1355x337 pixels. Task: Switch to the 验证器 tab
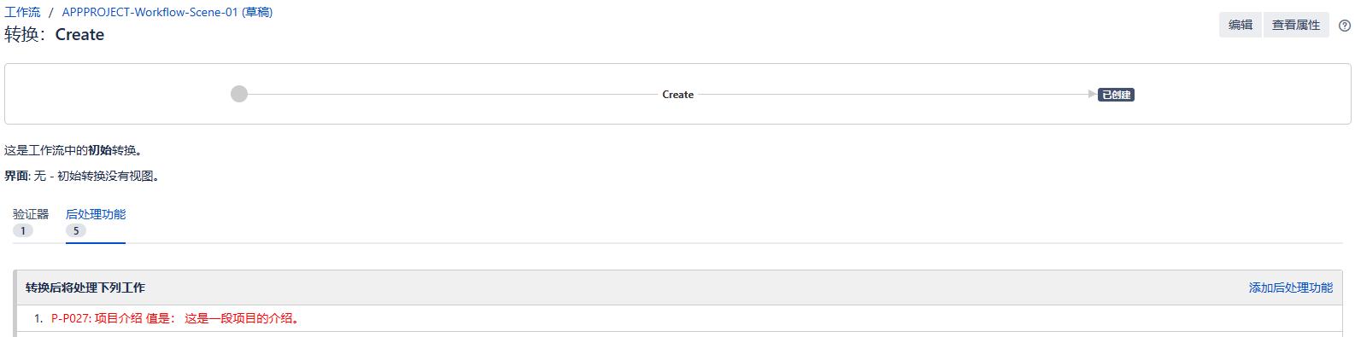(31, 214)
